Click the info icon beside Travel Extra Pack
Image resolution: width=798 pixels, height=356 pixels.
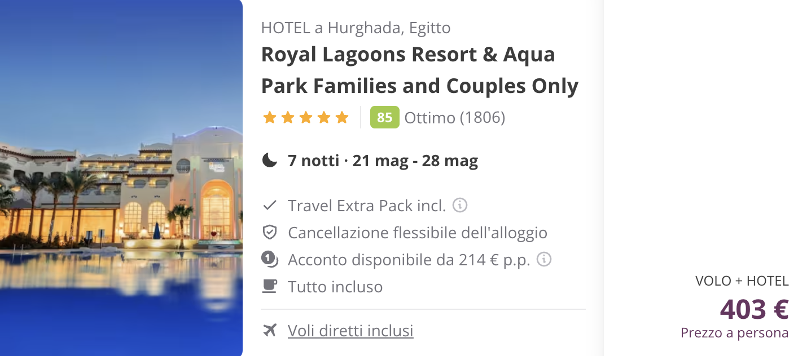[x=460, y=205]
